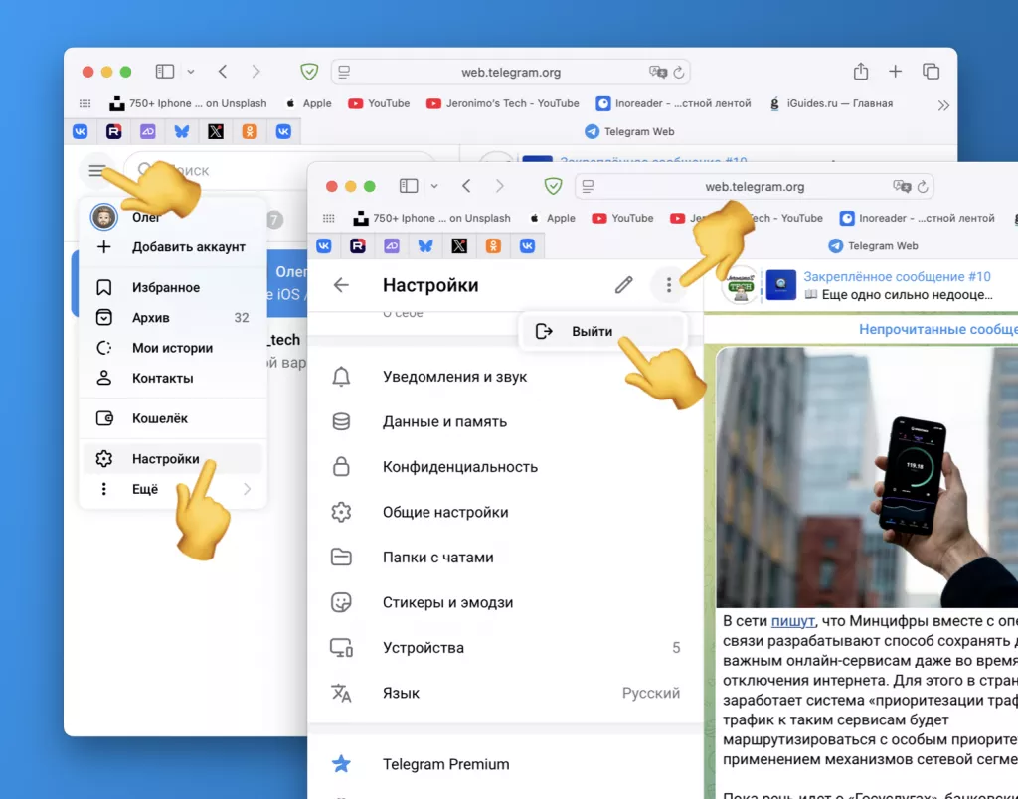The height and width of the screenshot is (799, 1018).
Task: Open the hamburger menu in the back Telegram window
Action: tap(96, 171)
